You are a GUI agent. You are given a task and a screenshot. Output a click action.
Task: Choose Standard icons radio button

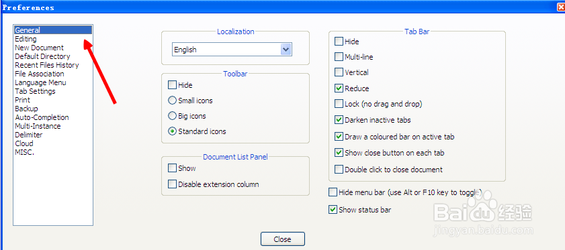pyautogui.click(x=172, y=131)
